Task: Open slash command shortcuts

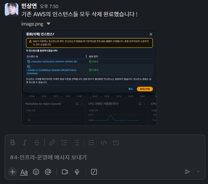Action: click(94, 172)
